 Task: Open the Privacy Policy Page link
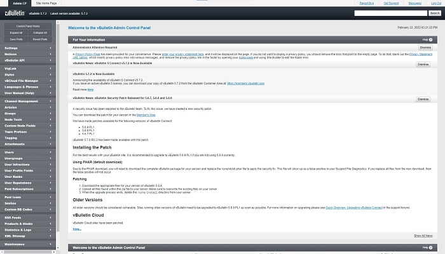[88, 54]
